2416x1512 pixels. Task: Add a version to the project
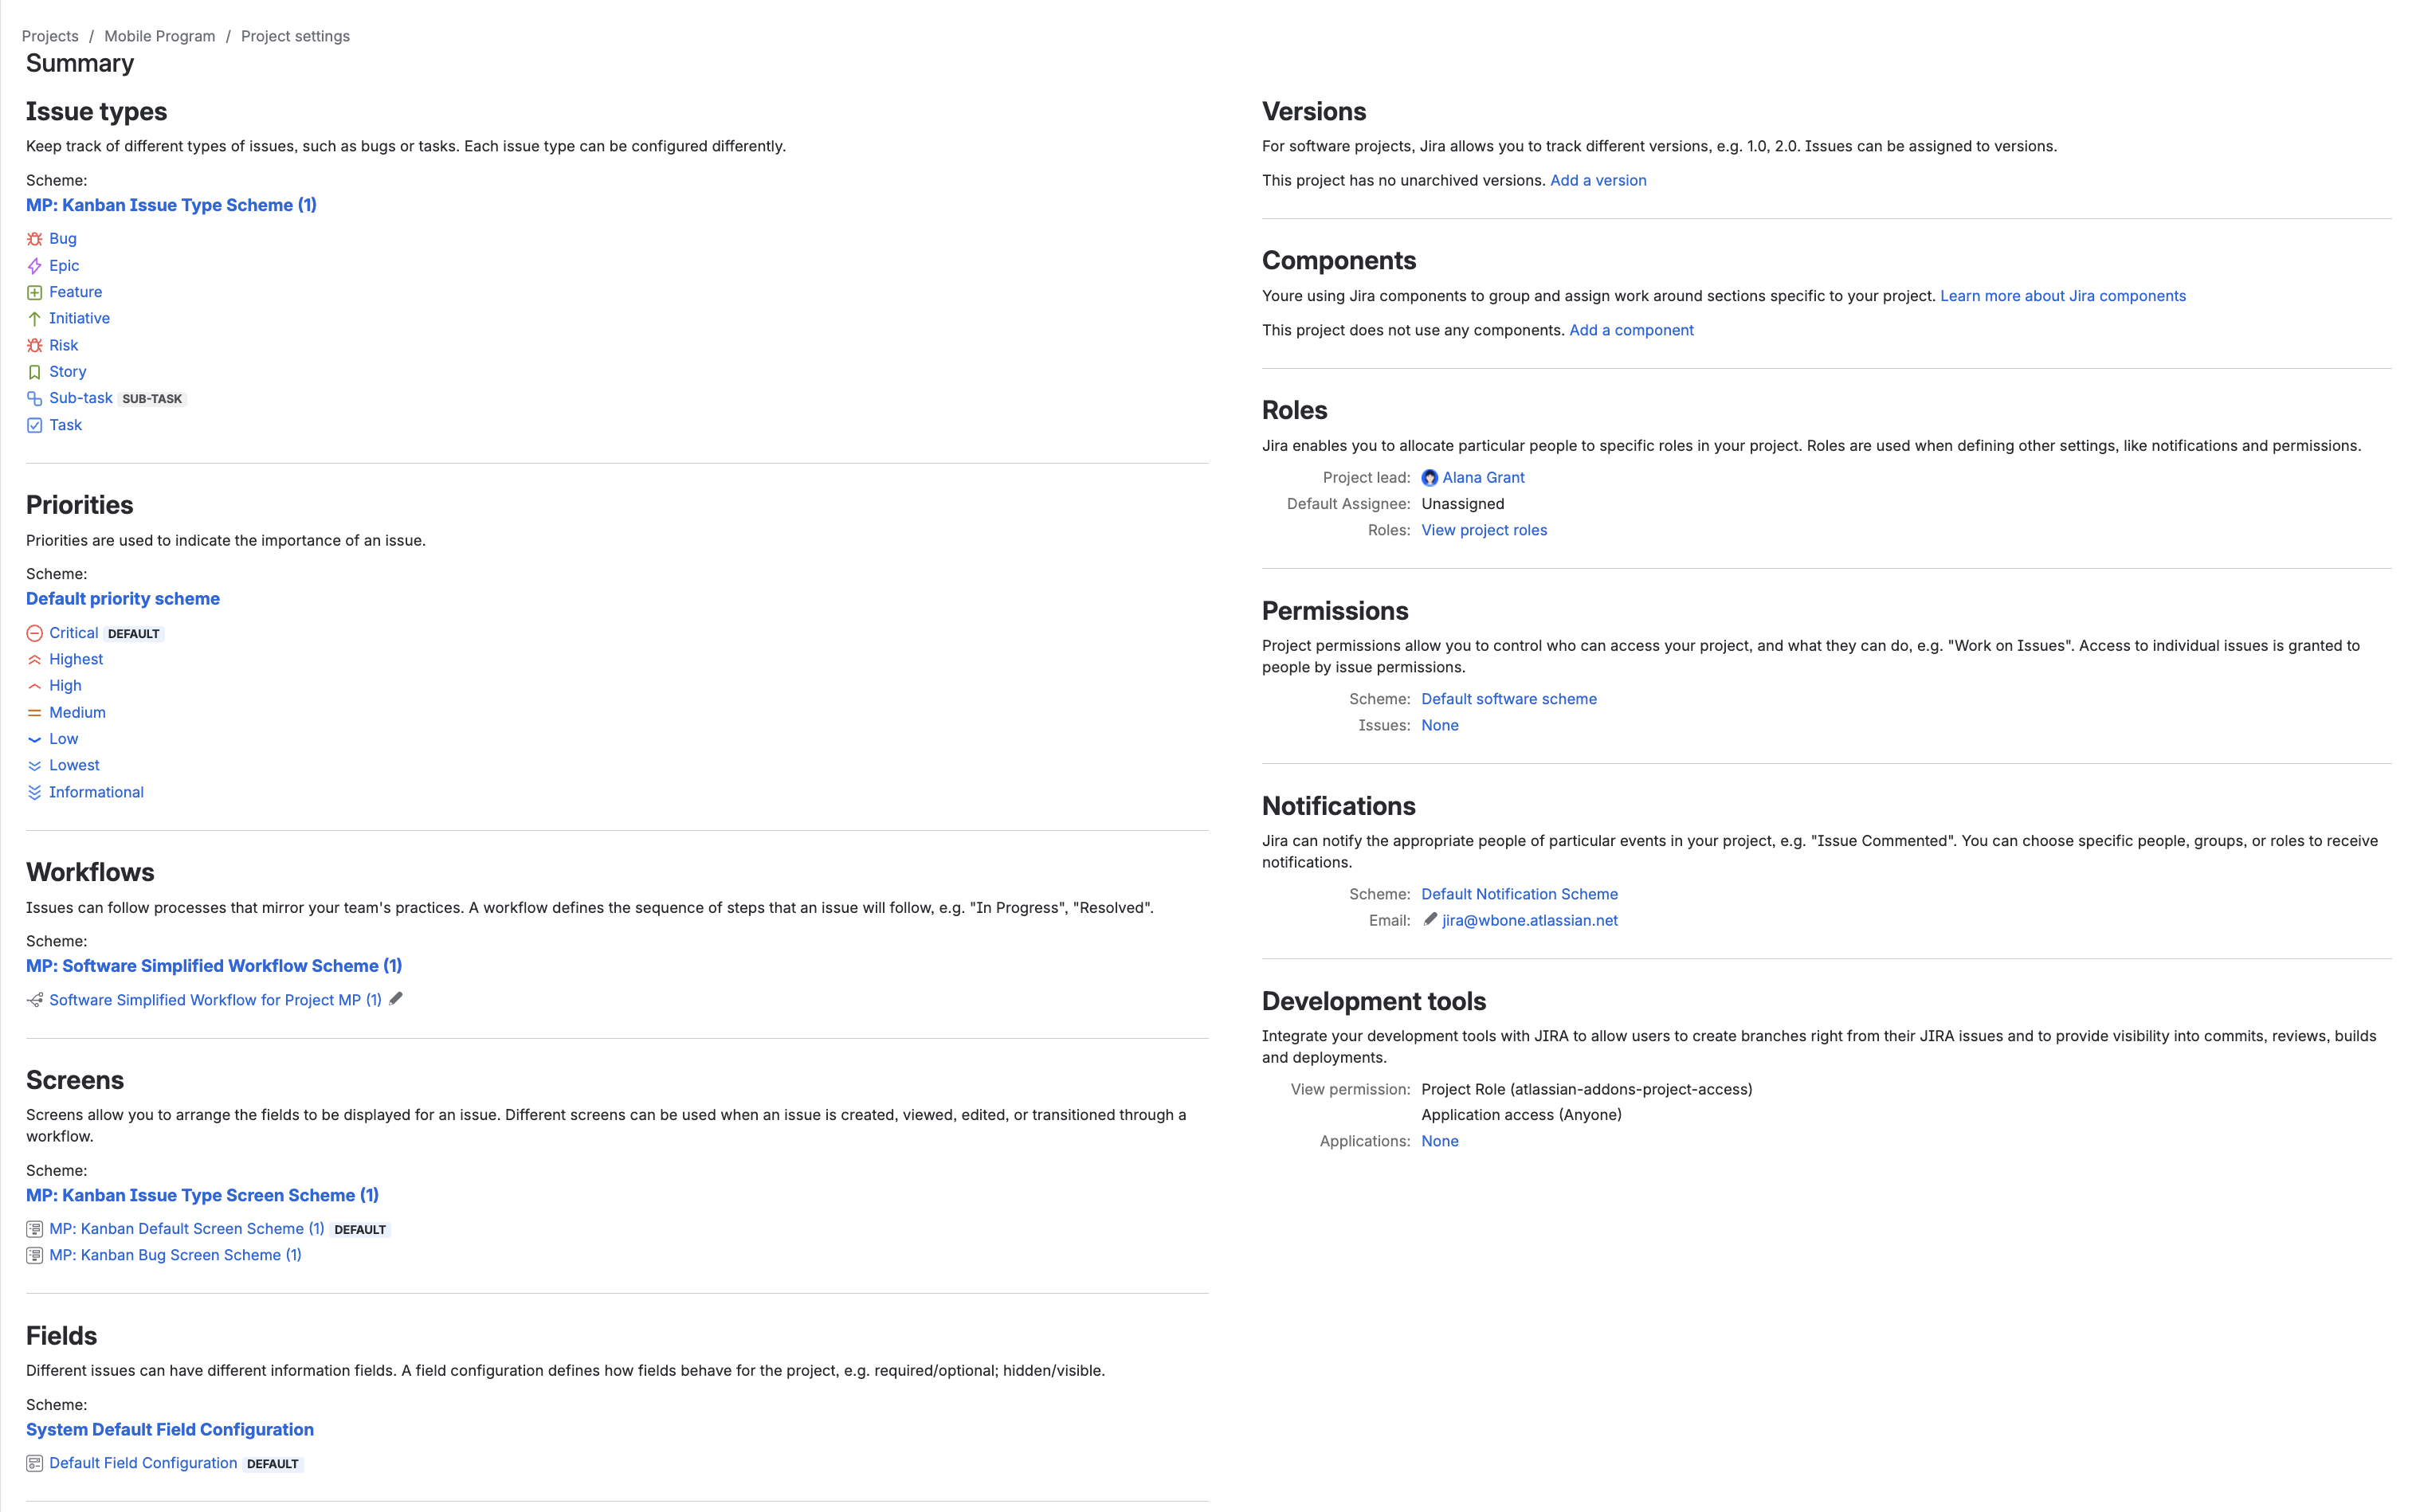coord(1598,180)
